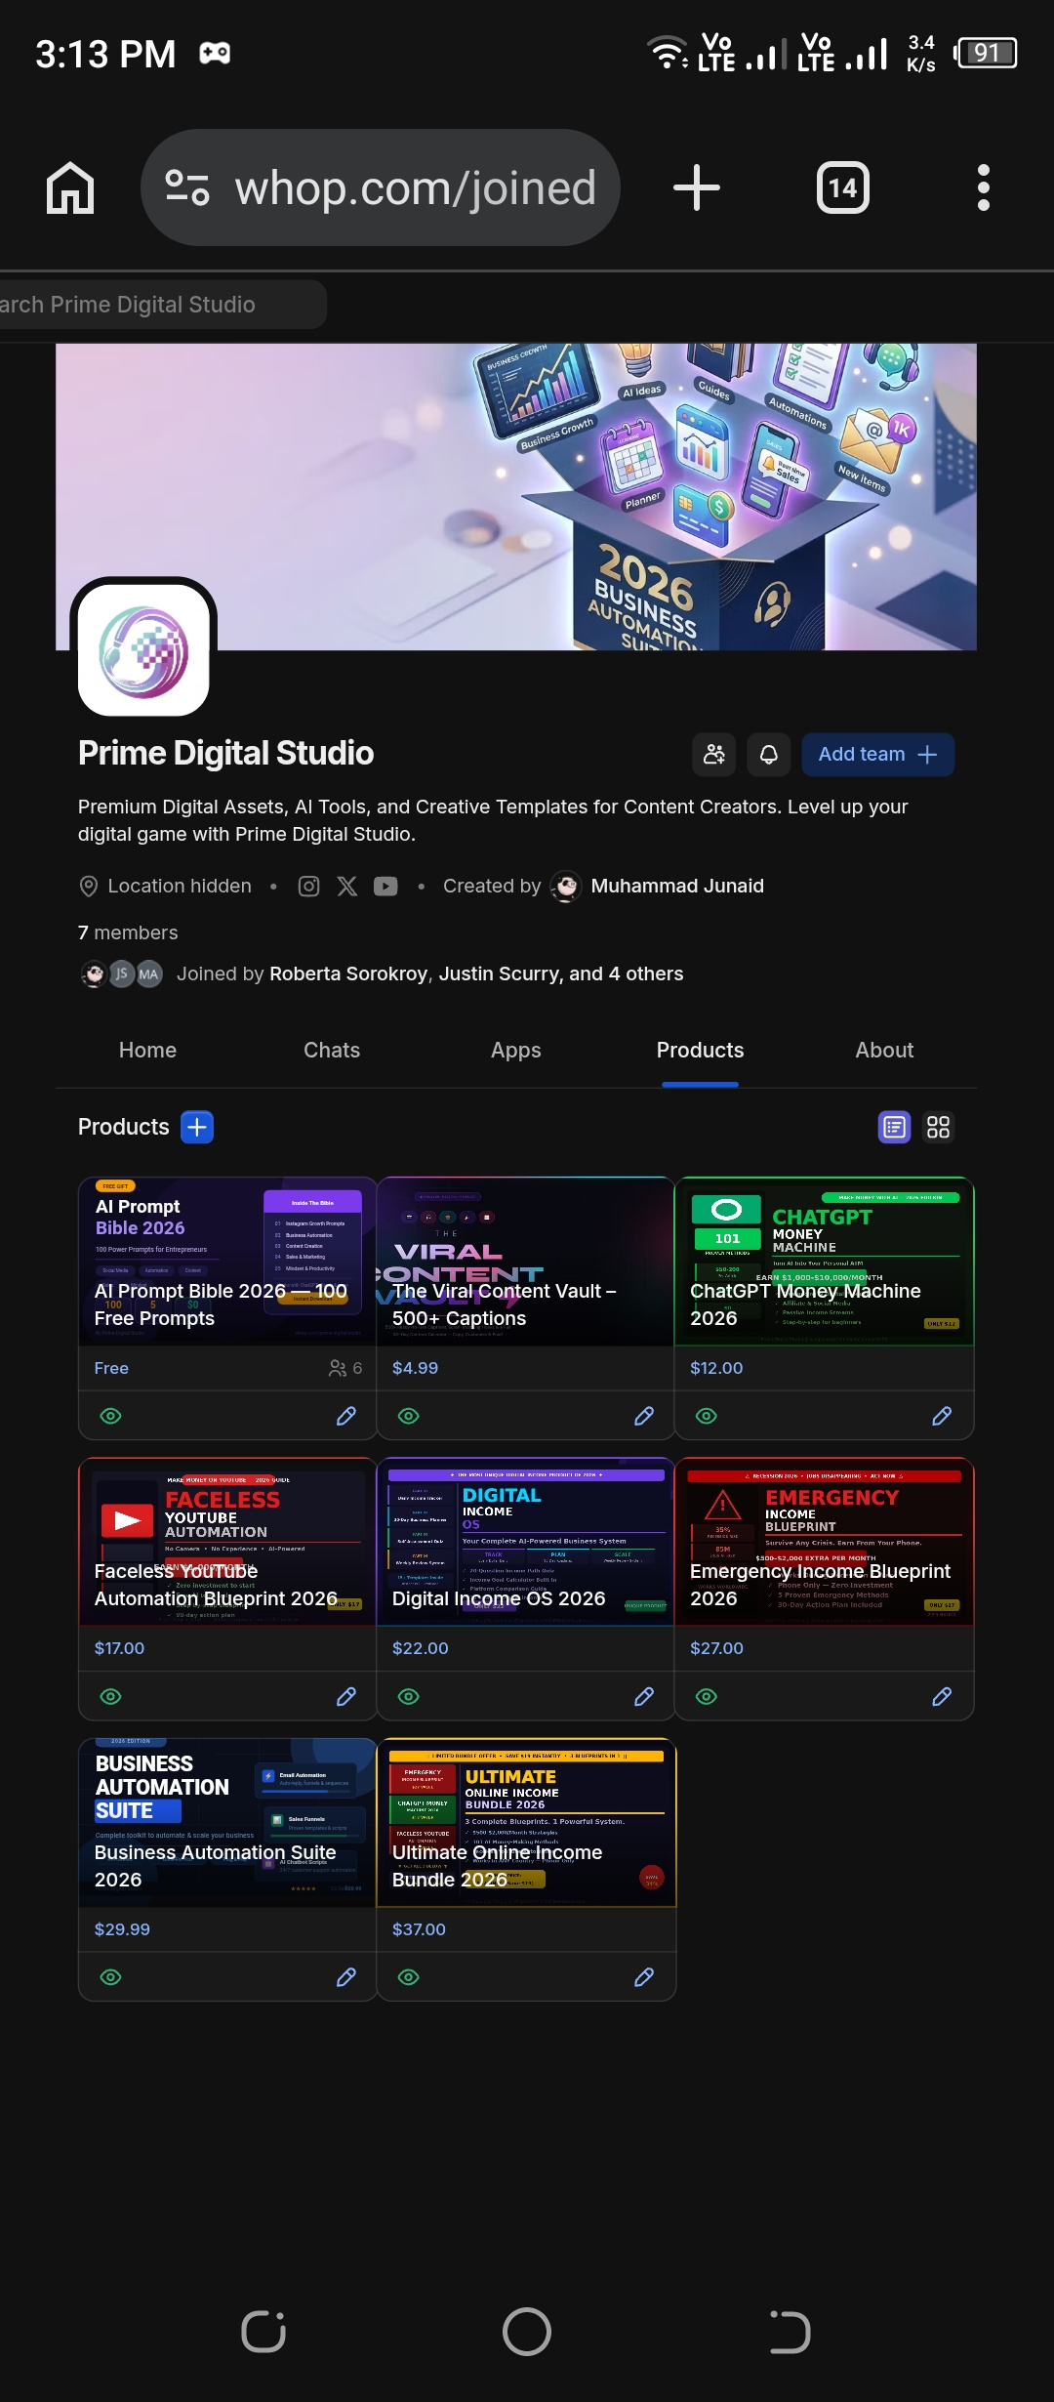Open Roberta Sorokroy member link
The image size is (1054, 2402).
[348, 973]
